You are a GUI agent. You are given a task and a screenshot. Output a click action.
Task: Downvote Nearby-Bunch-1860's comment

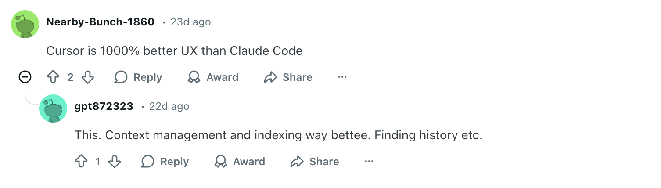[x=88, y=77]
